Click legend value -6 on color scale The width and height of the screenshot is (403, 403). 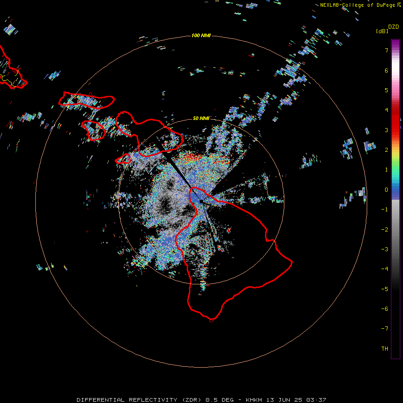(385, 309)
